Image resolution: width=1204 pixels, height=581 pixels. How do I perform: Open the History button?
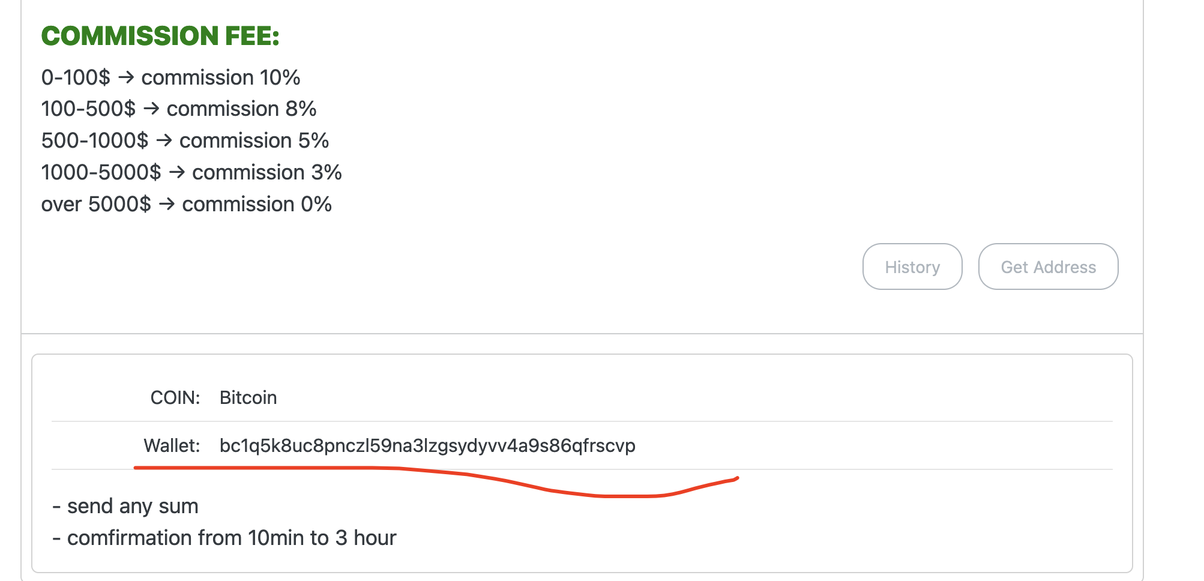(912, 266)
